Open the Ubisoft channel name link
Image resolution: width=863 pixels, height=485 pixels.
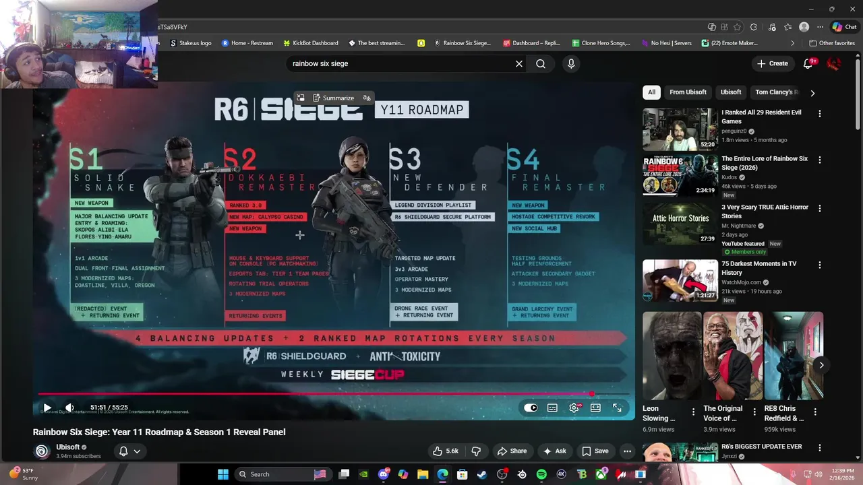pyautogui.click(x=67, y=447)
